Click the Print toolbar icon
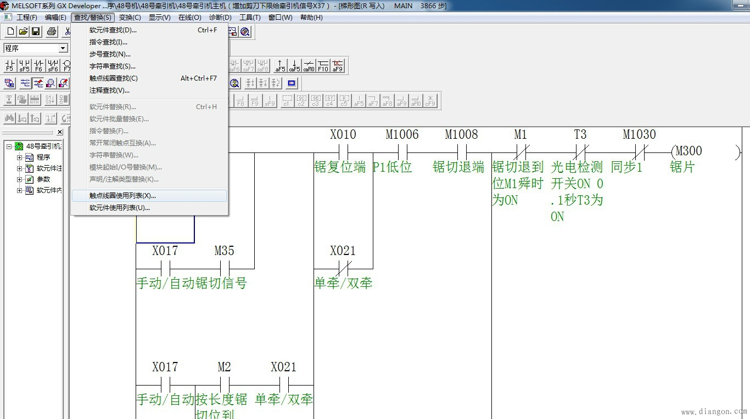Viewport: 750px width, 419px height. [x=52, y=32]
